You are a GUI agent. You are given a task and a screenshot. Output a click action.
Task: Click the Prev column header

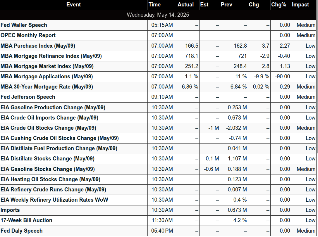[226, 5]
